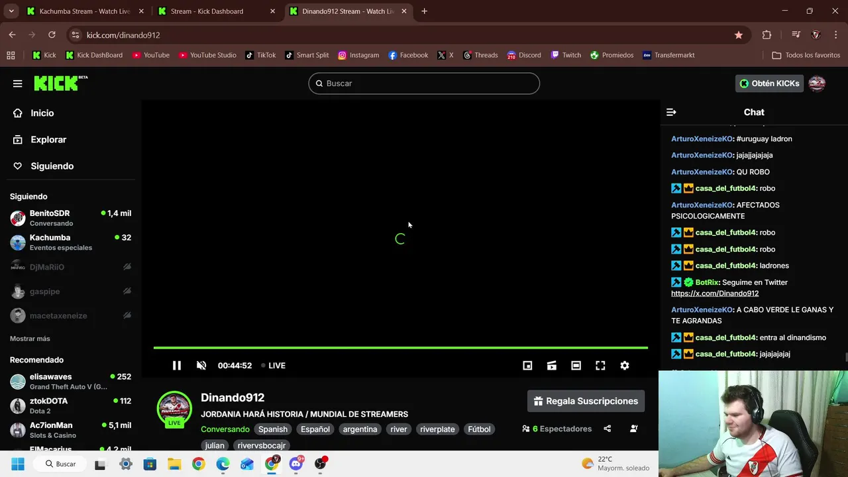Expand Mostrar más followed list

tap(30, 339)
